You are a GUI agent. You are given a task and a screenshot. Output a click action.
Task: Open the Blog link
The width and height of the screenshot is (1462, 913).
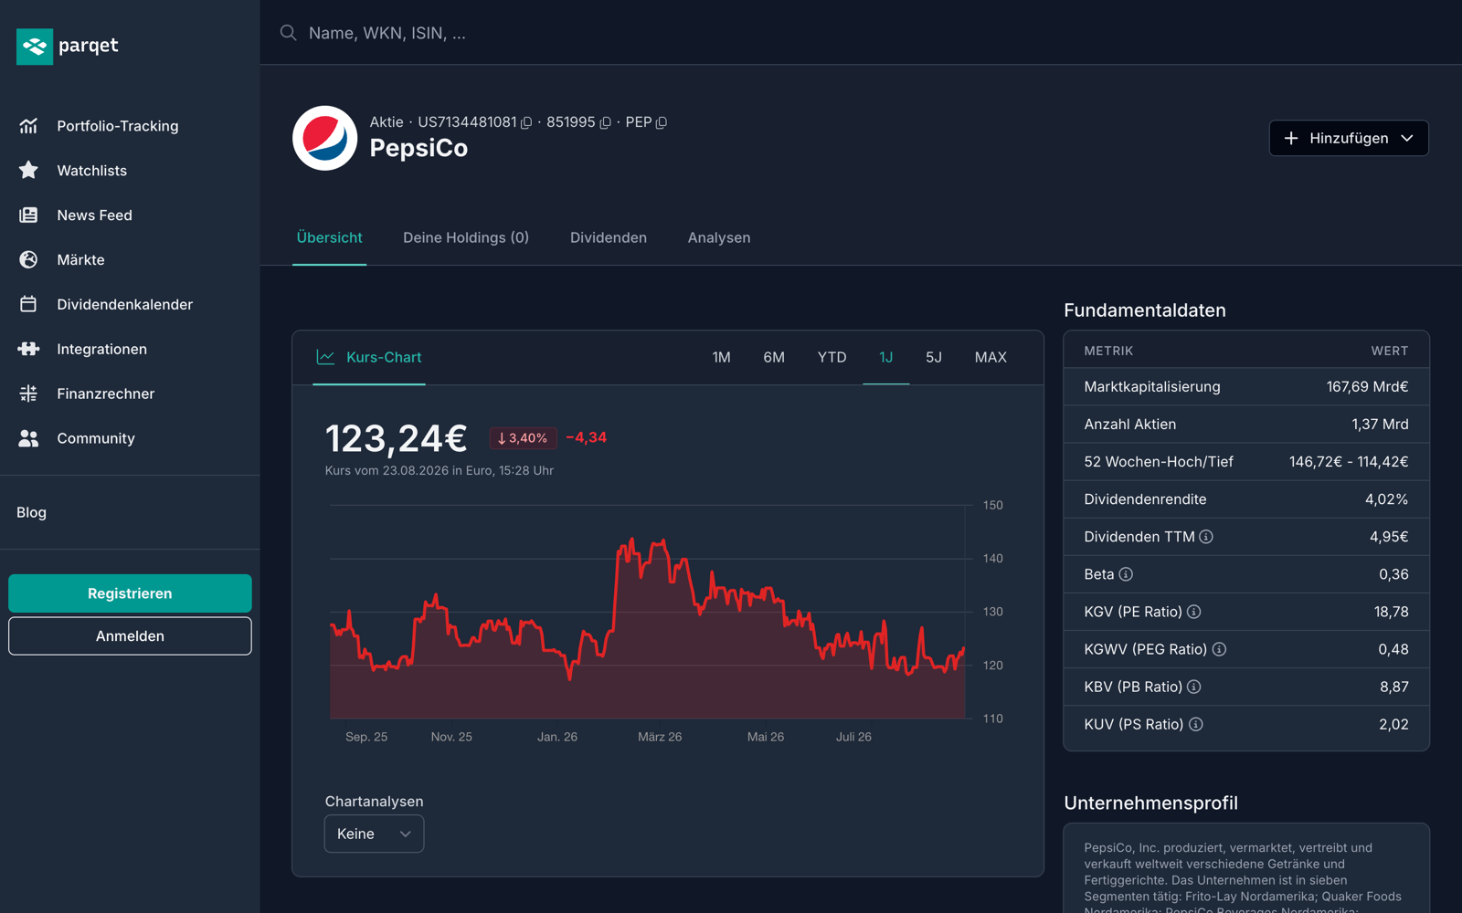click(31, 512)
